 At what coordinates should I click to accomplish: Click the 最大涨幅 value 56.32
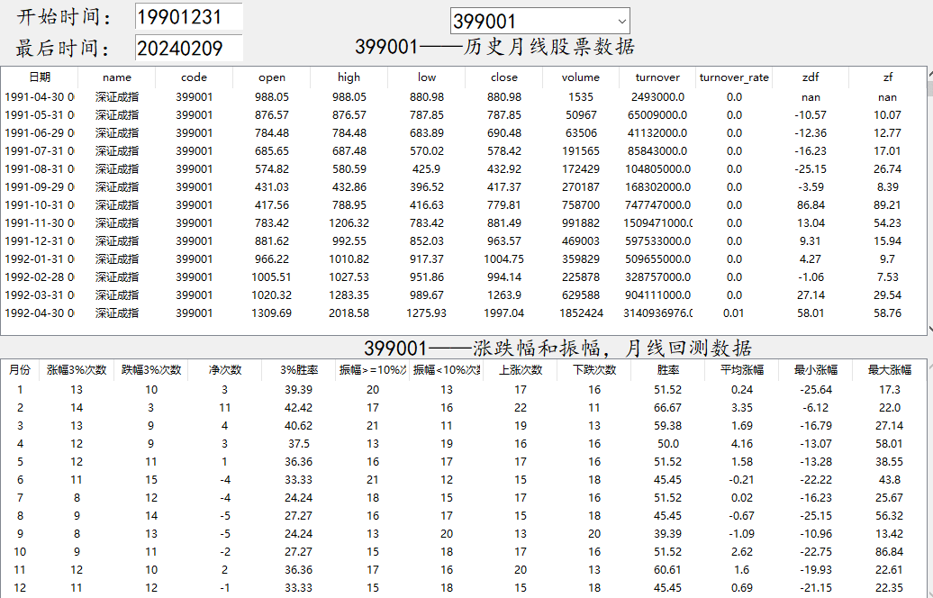pos(890,516)
